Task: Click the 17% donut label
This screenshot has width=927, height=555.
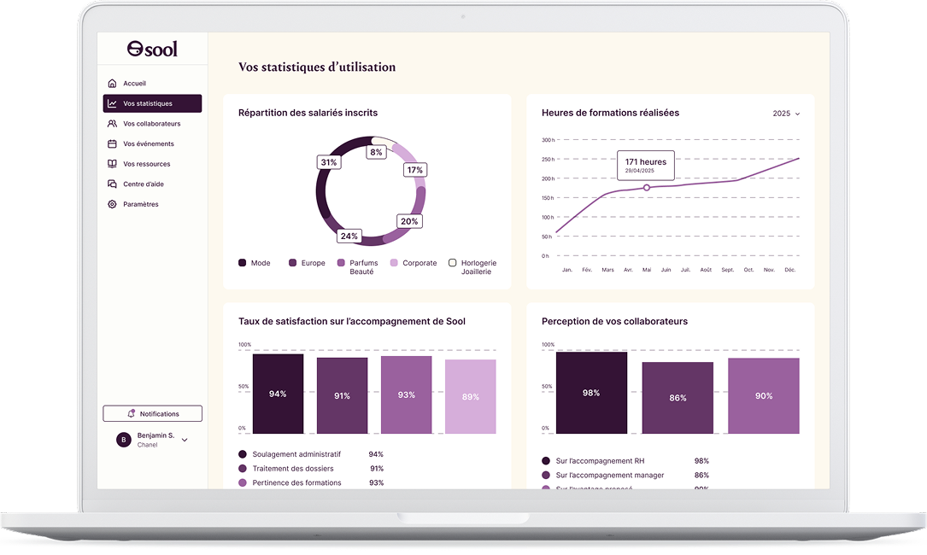Action: pyautogui.click(x=415, y=170)
